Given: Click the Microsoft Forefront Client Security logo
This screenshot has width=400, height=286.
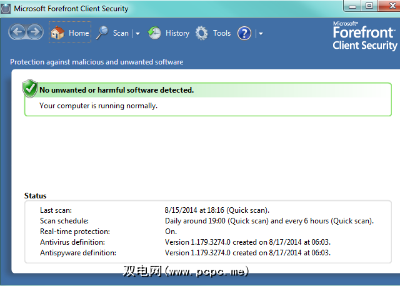Looking at the screenshot, I should tap(364, 36).
